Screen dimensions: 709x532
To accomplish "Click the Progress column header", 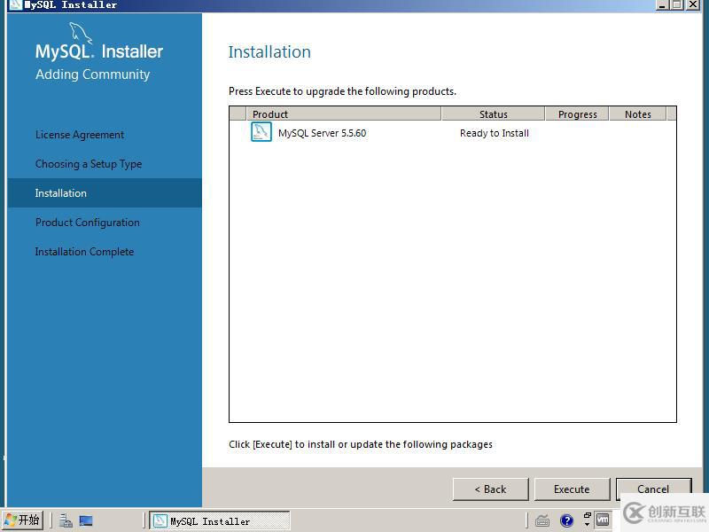I will point(578,114).
